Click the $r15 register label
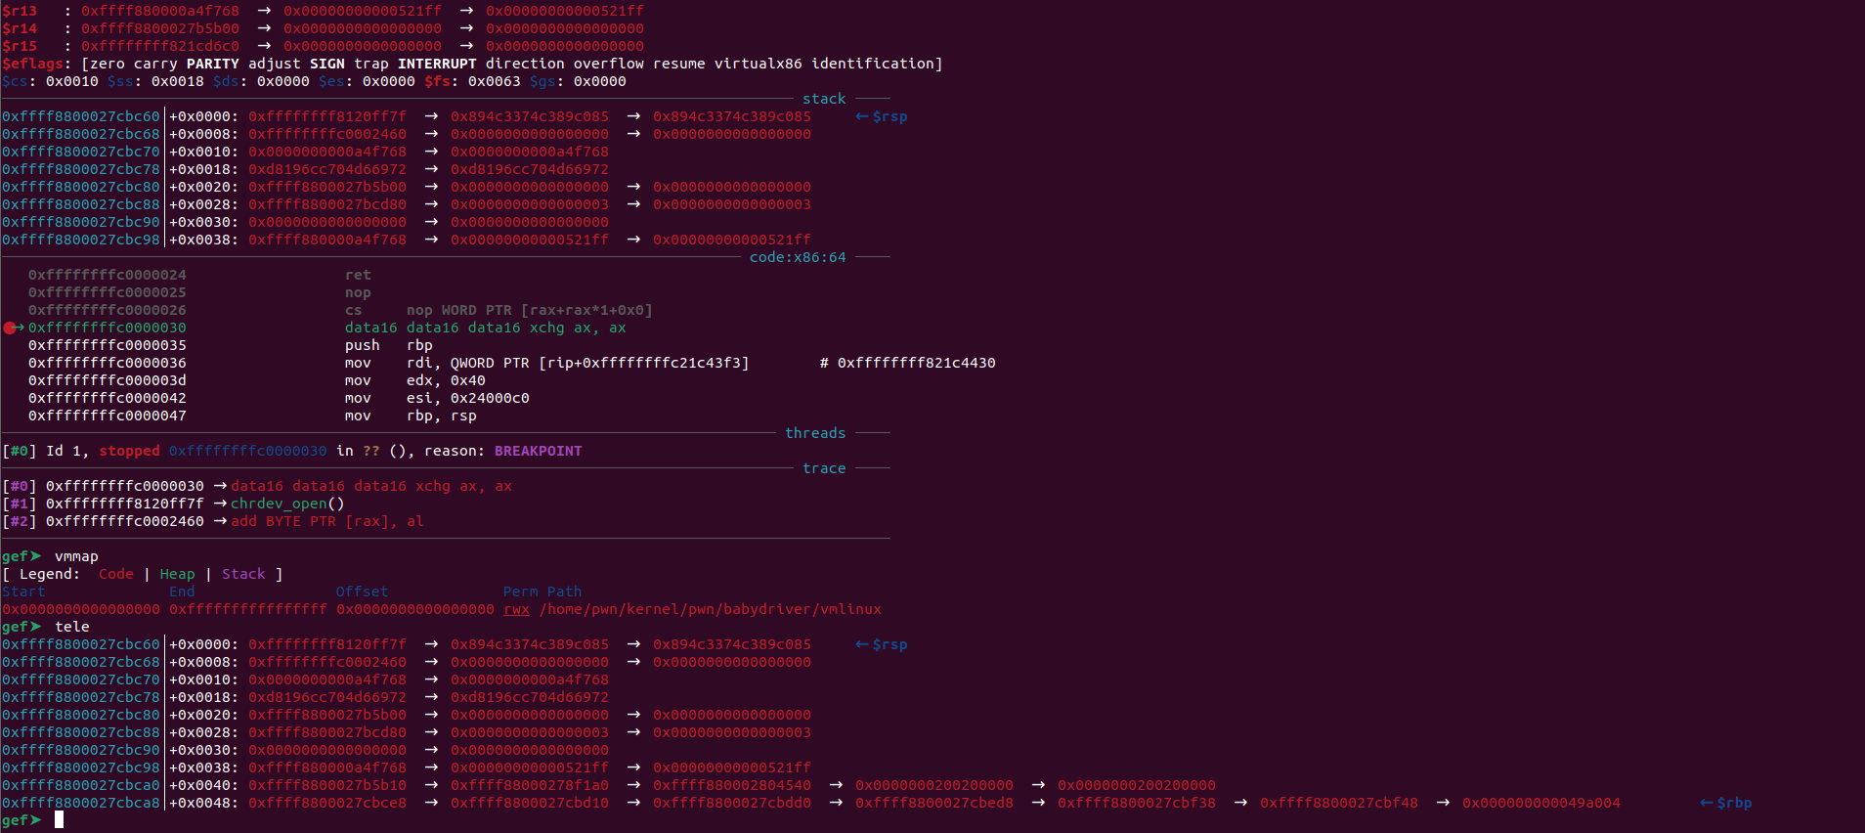The width and height of the screenshot is (1865, 833). pyautogui.click(x=20, y=46)
